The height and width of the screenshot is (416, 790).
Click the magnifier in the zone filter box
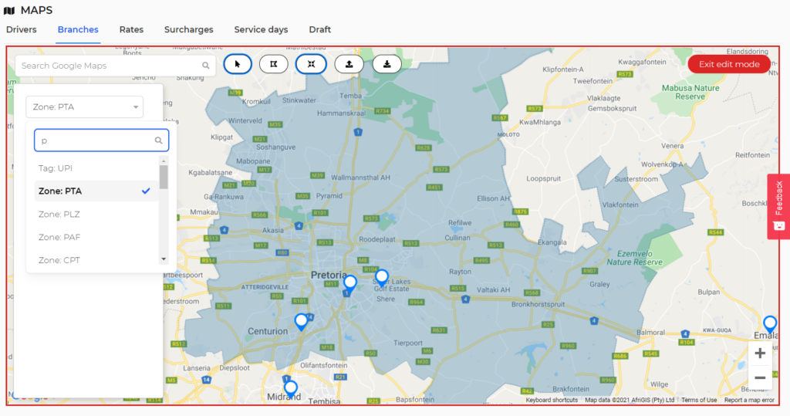(x=158, y=140)
